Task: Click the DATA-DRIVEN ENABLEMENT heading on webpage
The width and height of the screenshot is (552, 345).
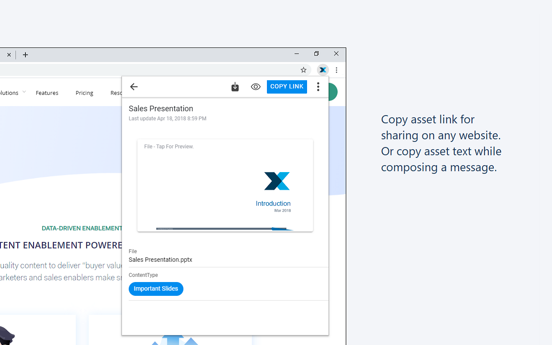Action: pyautogui.click(x=82, y=228)
